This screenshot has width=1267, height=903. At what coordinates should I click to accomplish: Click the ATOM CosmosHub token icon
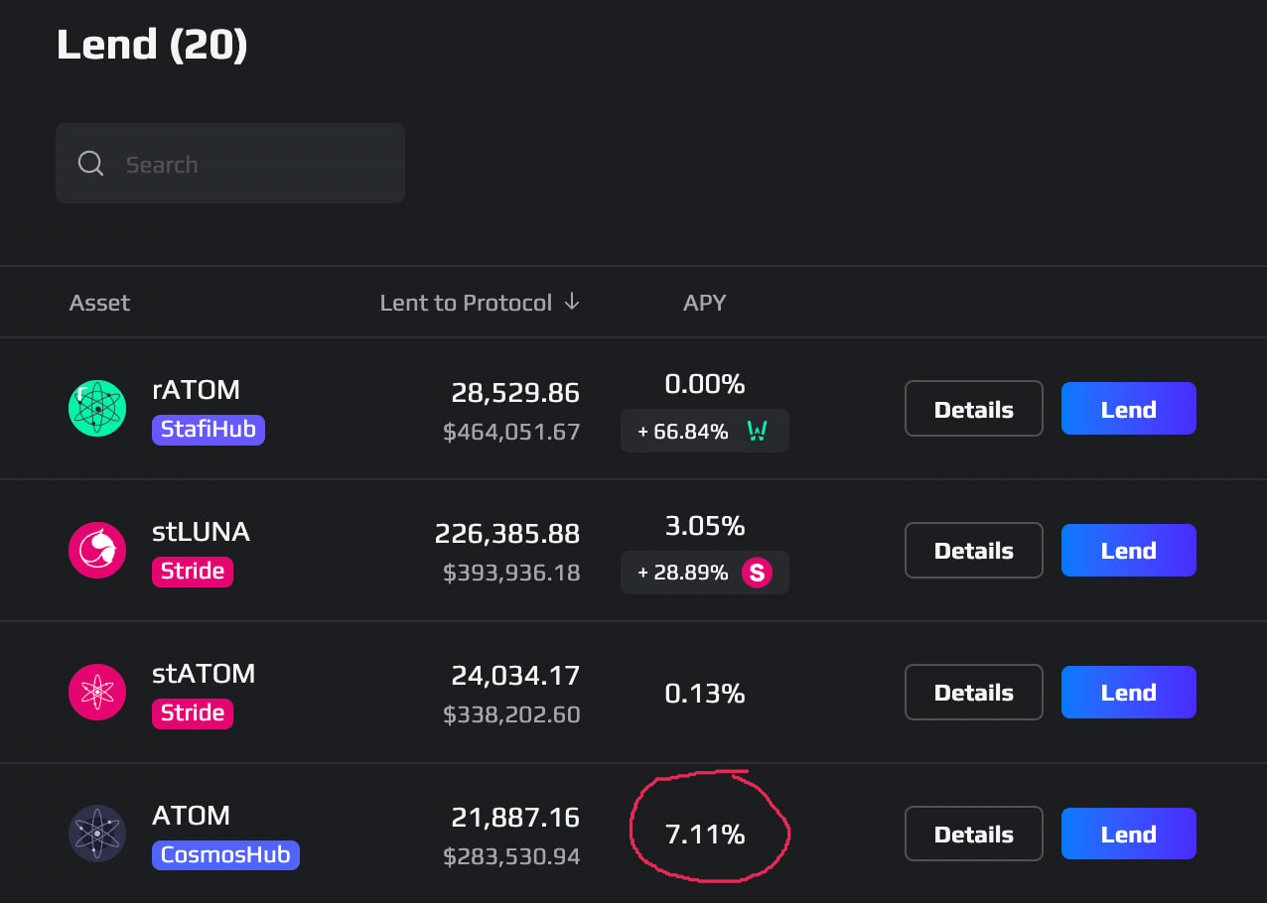tap(97, 835)
